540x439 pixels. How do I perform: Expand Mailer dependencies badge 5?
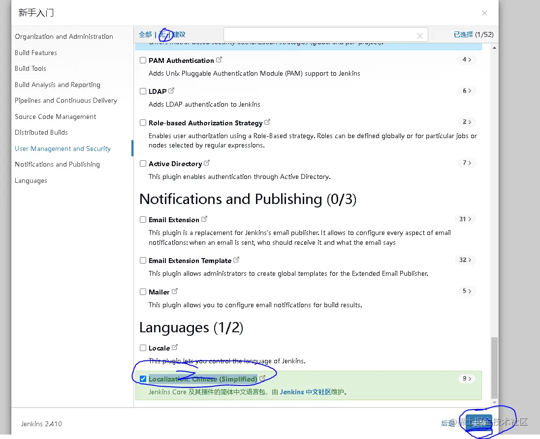pos(467,291)
